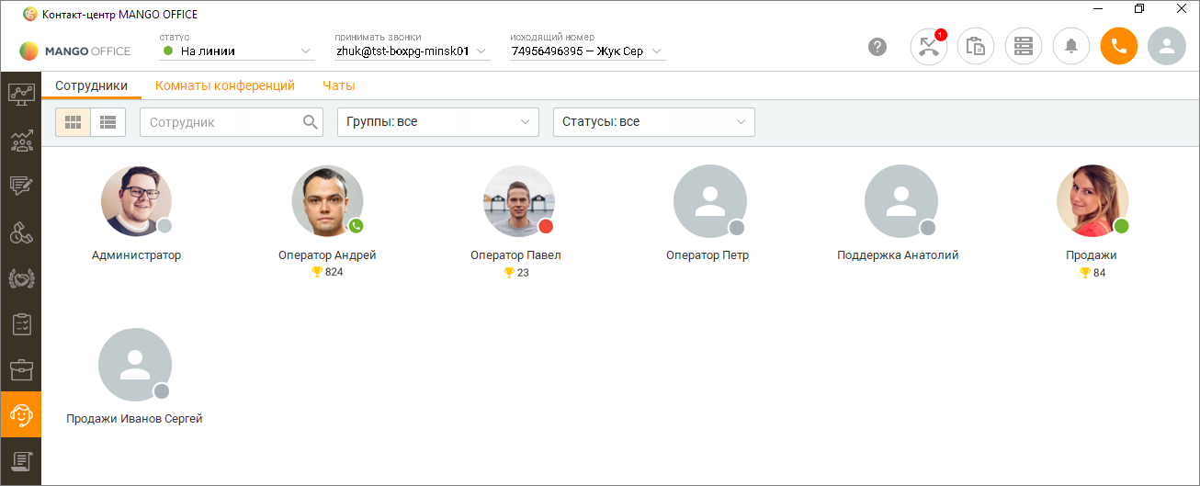Click the name label 'Оператор Павел'
The width and height of the screenshot is (1200, 486).
[515, 255]
